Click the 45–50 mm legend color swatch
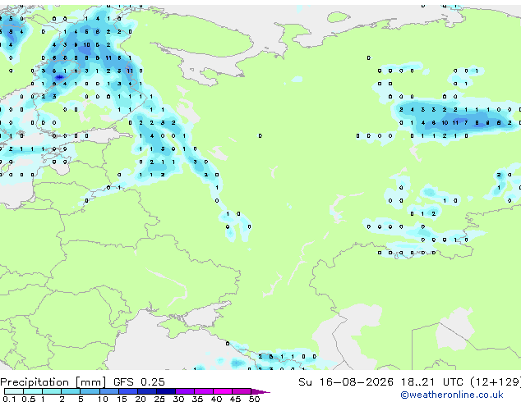The height and width of the screenshot is (402, 521). point(242,391)
